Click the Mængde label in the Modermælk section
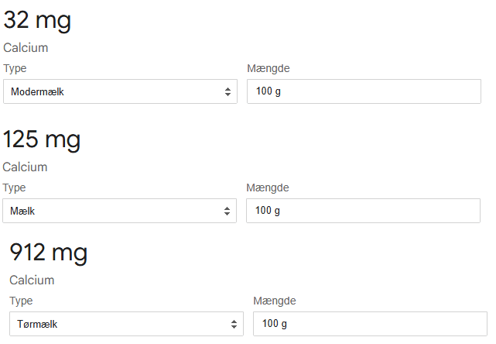Image resolution: width=496 pixels, height=344 pixels. [269, 69]
